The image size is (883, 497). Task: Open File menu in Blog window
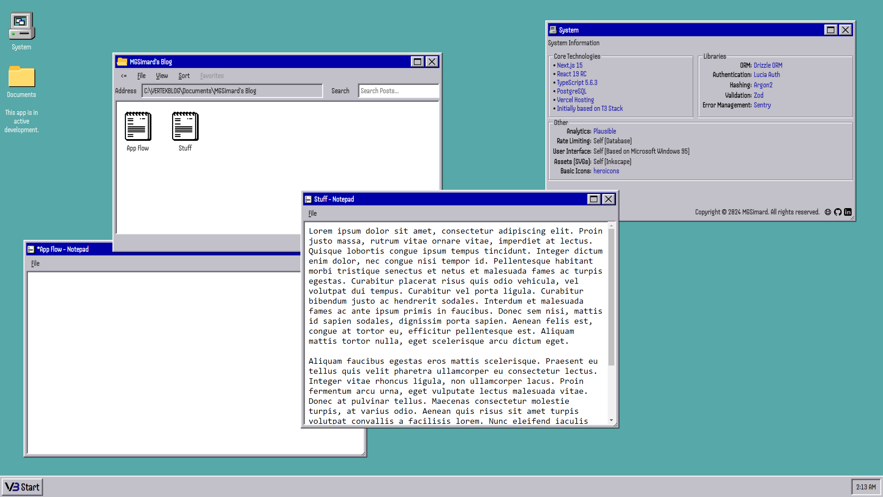pyautogui.click(x=141, y=76)
